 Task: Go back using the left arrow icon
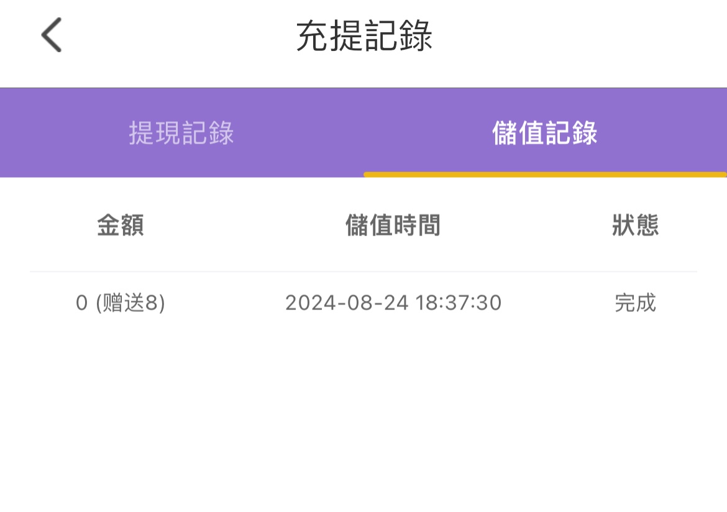52,35
